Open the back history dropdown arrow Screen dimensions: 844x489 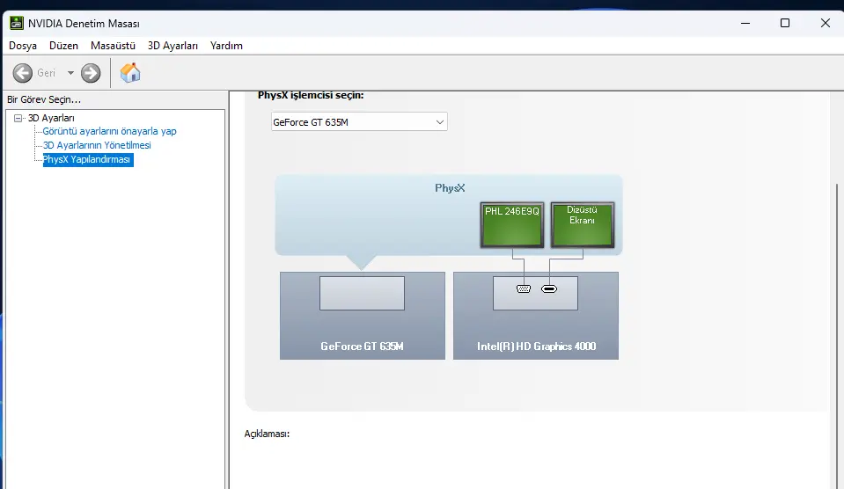coord(70,73)
